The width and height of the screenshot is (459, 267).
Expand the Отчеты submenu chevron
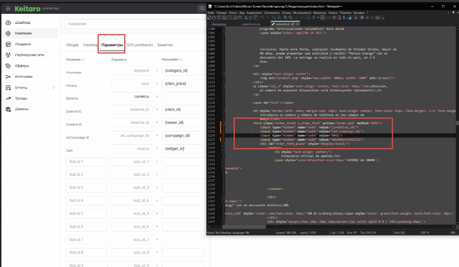point(53,88)
